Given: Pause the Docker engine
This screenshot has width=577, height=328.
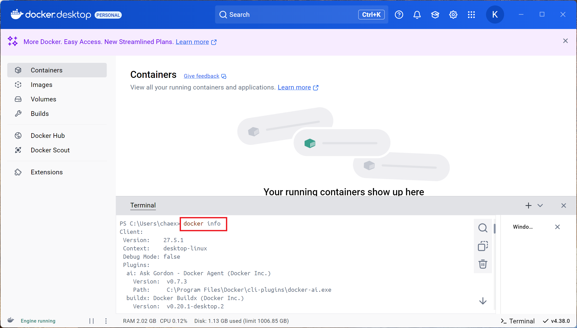Looking at the screenshot, I should [92, 321].
